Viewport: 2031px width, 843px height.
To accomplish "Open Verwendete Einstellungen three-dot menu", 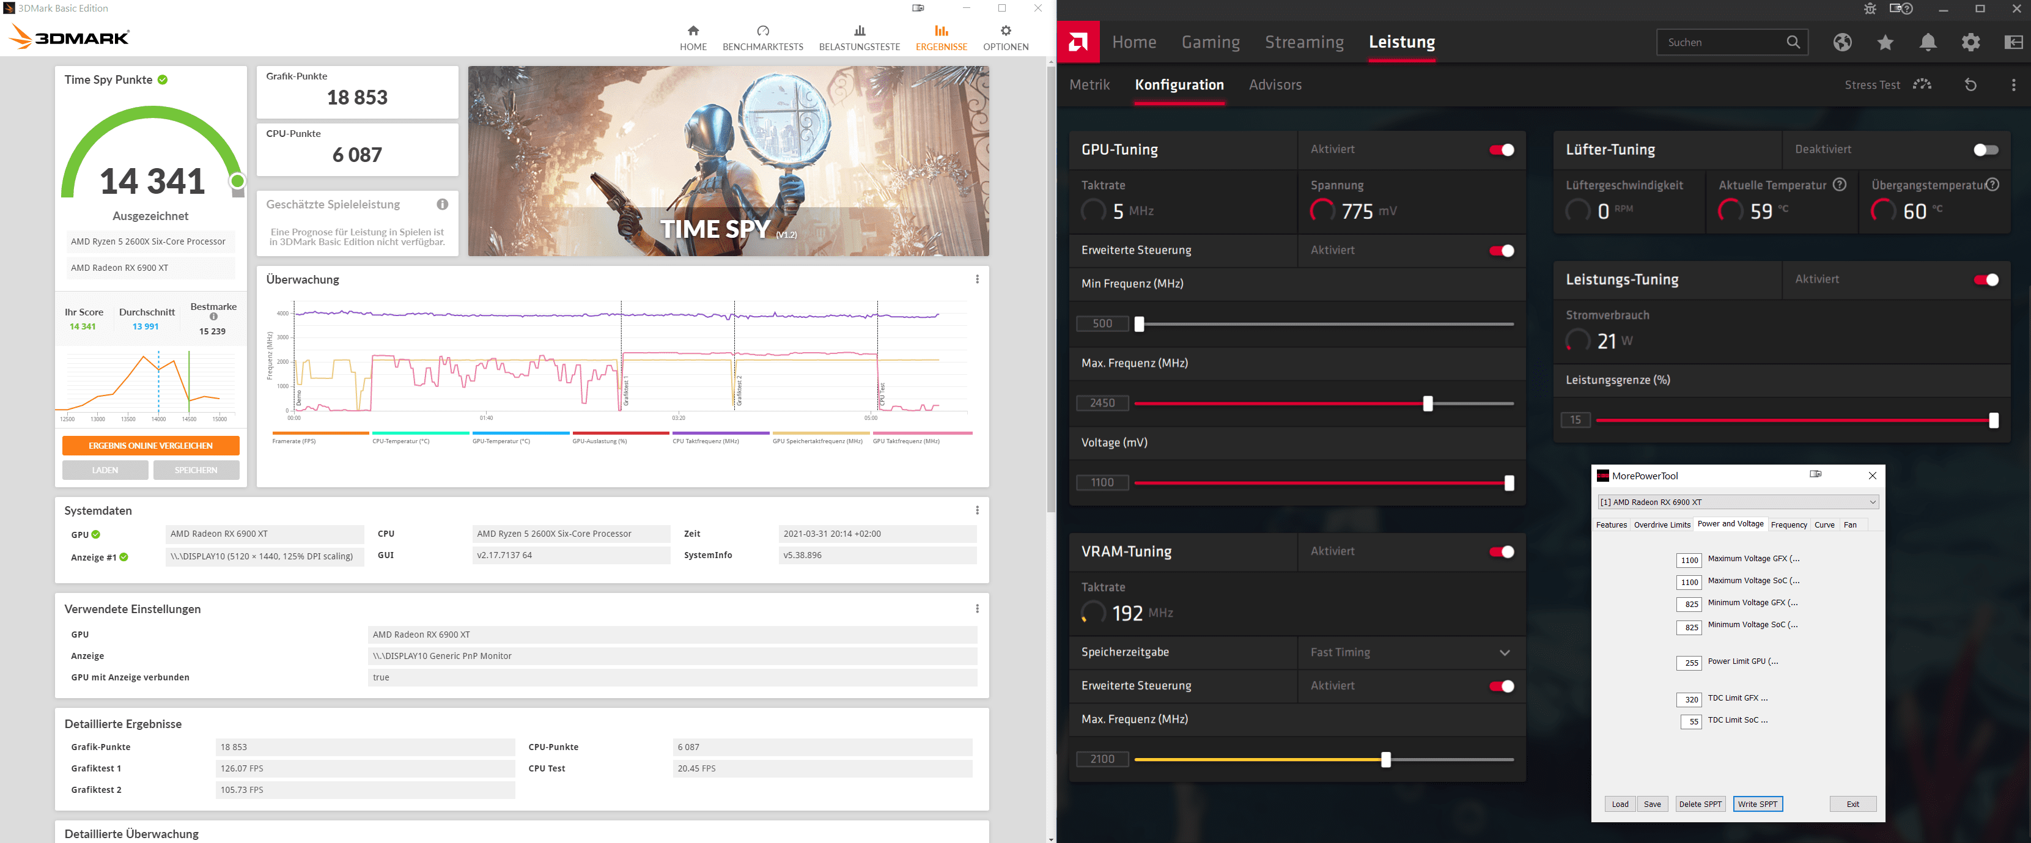I will [977, 609].
